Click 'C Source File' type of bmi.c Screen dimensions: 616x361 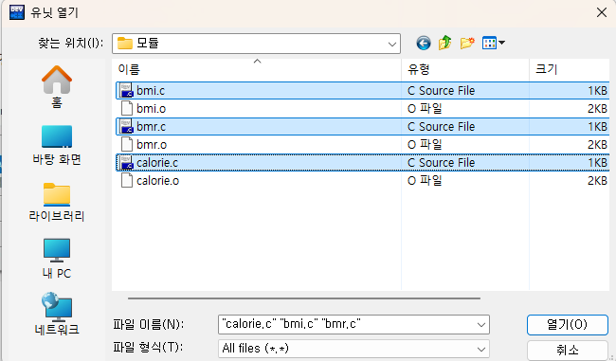(x=442, y=91)
